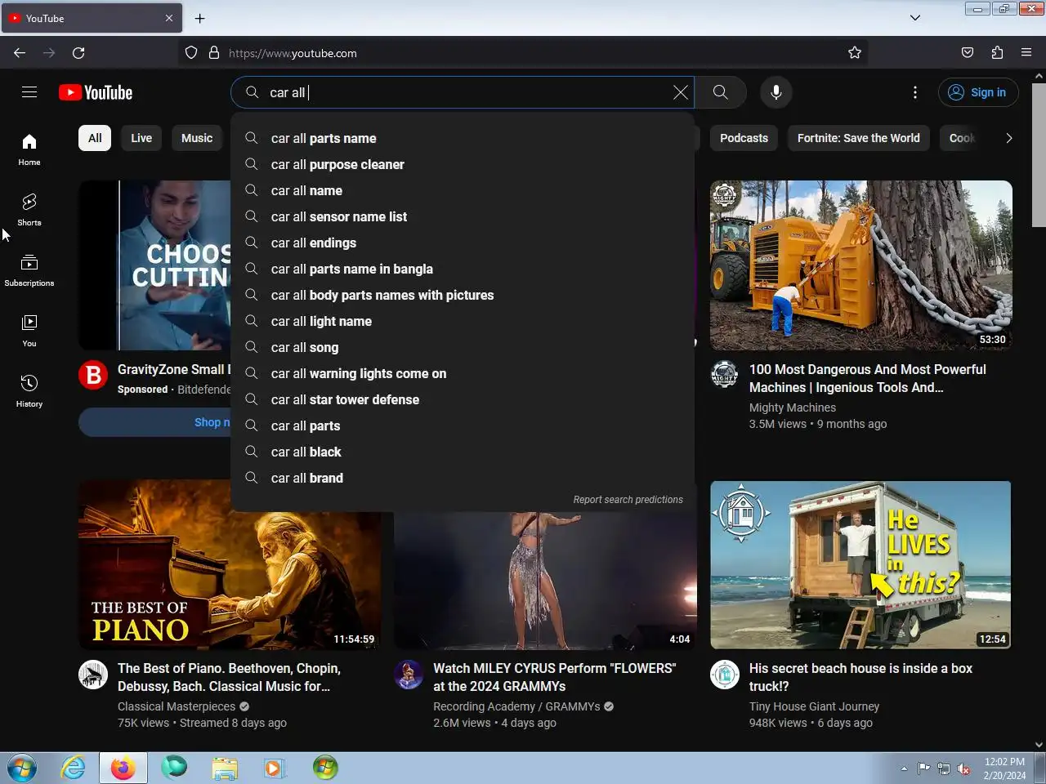Go back with the browser back arrow

[20, 53]
